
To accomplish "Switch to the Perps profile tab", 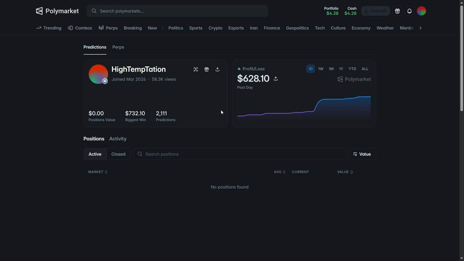I will pyautogui.click(x=118, y=47).
